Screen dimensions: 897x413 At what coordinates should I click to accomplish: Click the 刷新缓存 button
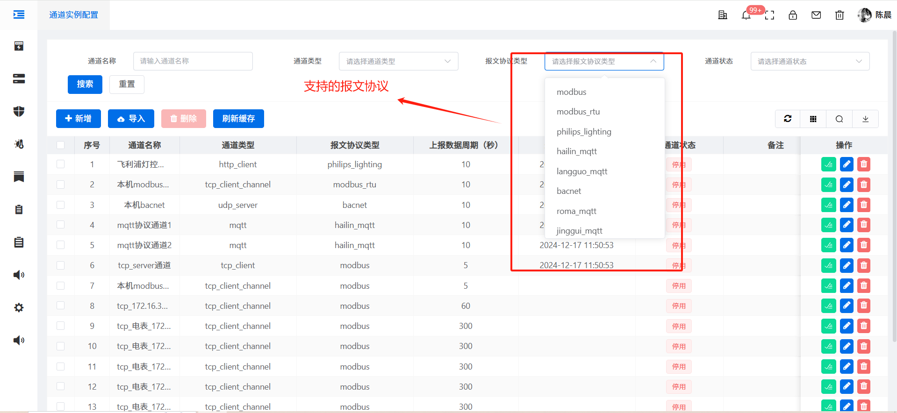click(238, 119)
